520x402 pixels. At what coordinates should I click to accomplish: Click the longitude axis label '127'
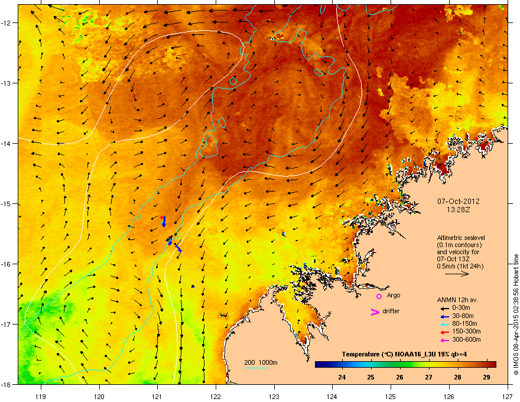(507, 396)
